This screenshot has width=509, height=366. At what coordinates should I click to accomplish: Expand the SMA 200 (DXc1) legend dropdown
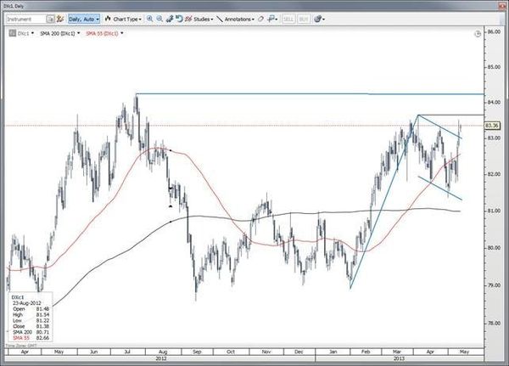[x=78, y=33]
